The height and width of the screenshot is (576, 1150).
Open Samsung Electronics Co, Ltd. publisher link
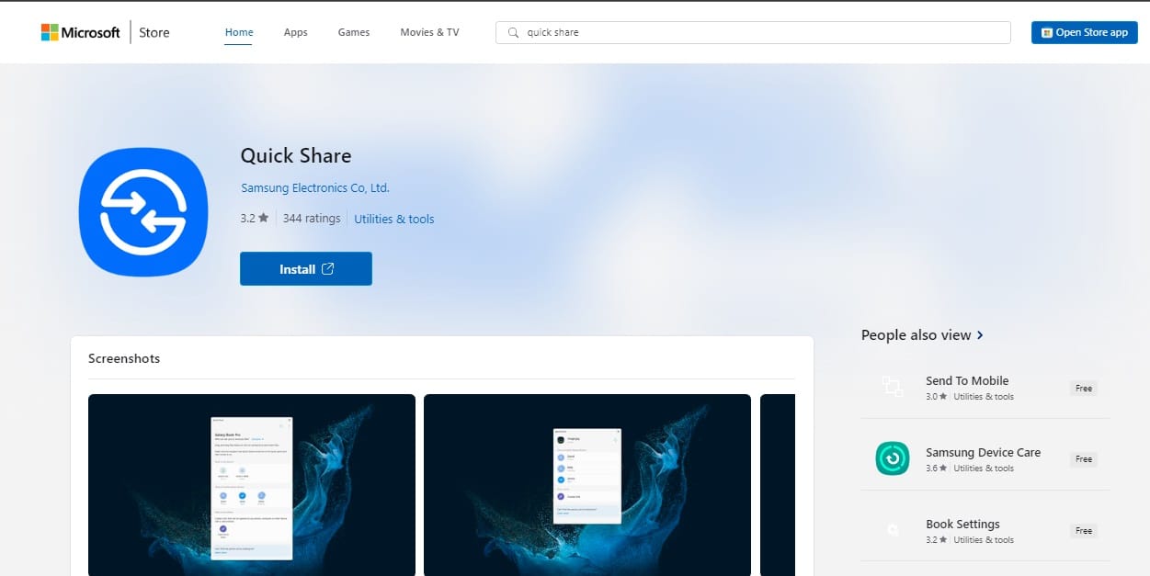tap(315, 187)
